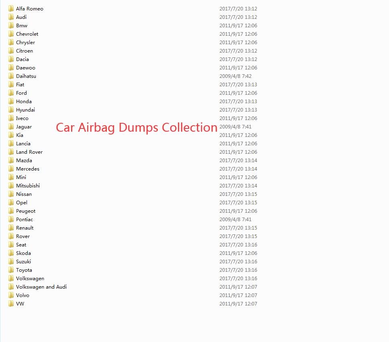This screenshot has height=342, width=389.
Task: Click the Audi folder icon
Action: pyautogui.click(x=11, y=17)
